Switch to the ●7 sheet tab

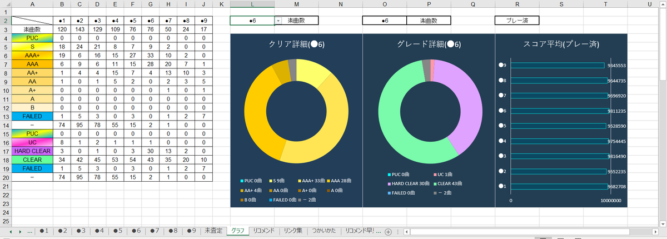pos(154,231)
